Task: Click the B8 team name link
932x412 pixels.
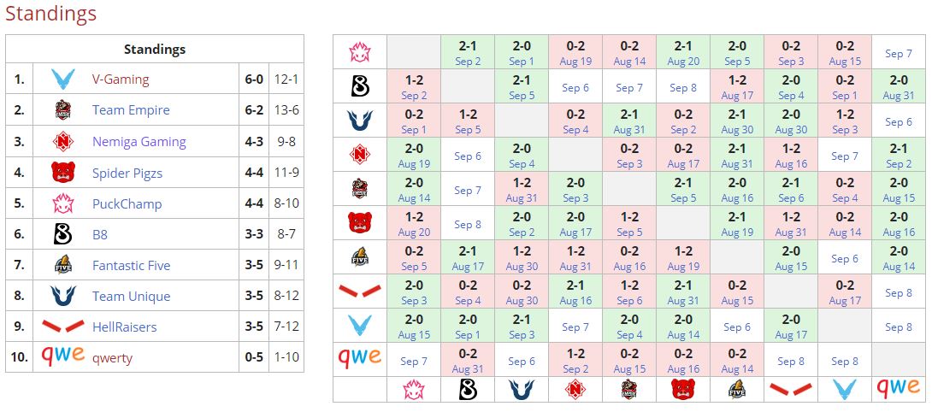Action: [100, 234]
